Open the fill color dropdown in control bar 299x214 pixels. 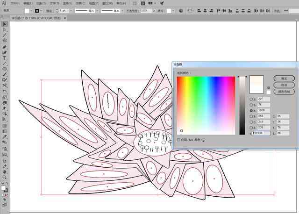pos(31,11)
